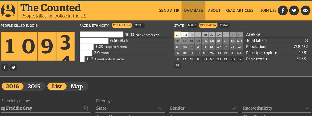Viewport: 312px width, 116px height.
Task: Select the AK state tile
Action: click(178, 35)
